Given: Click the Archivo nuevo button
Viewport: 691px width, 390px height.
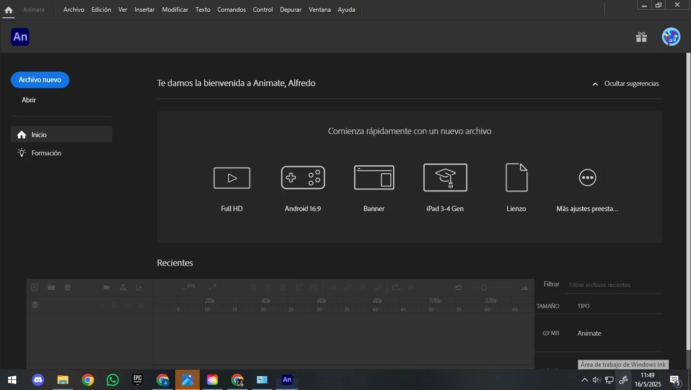Looking at the screenshot, I should click(40, 80).
